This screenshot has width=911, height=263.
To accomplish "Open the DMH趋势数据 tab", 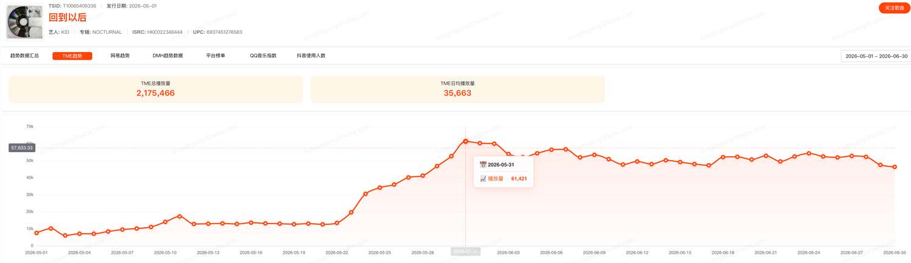I will (x=168, y=56).
